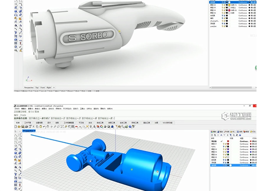Toggle 图层 04 lightbulb in lower layer panel
This screenshot has width=270, height=191.
(224, 155)
